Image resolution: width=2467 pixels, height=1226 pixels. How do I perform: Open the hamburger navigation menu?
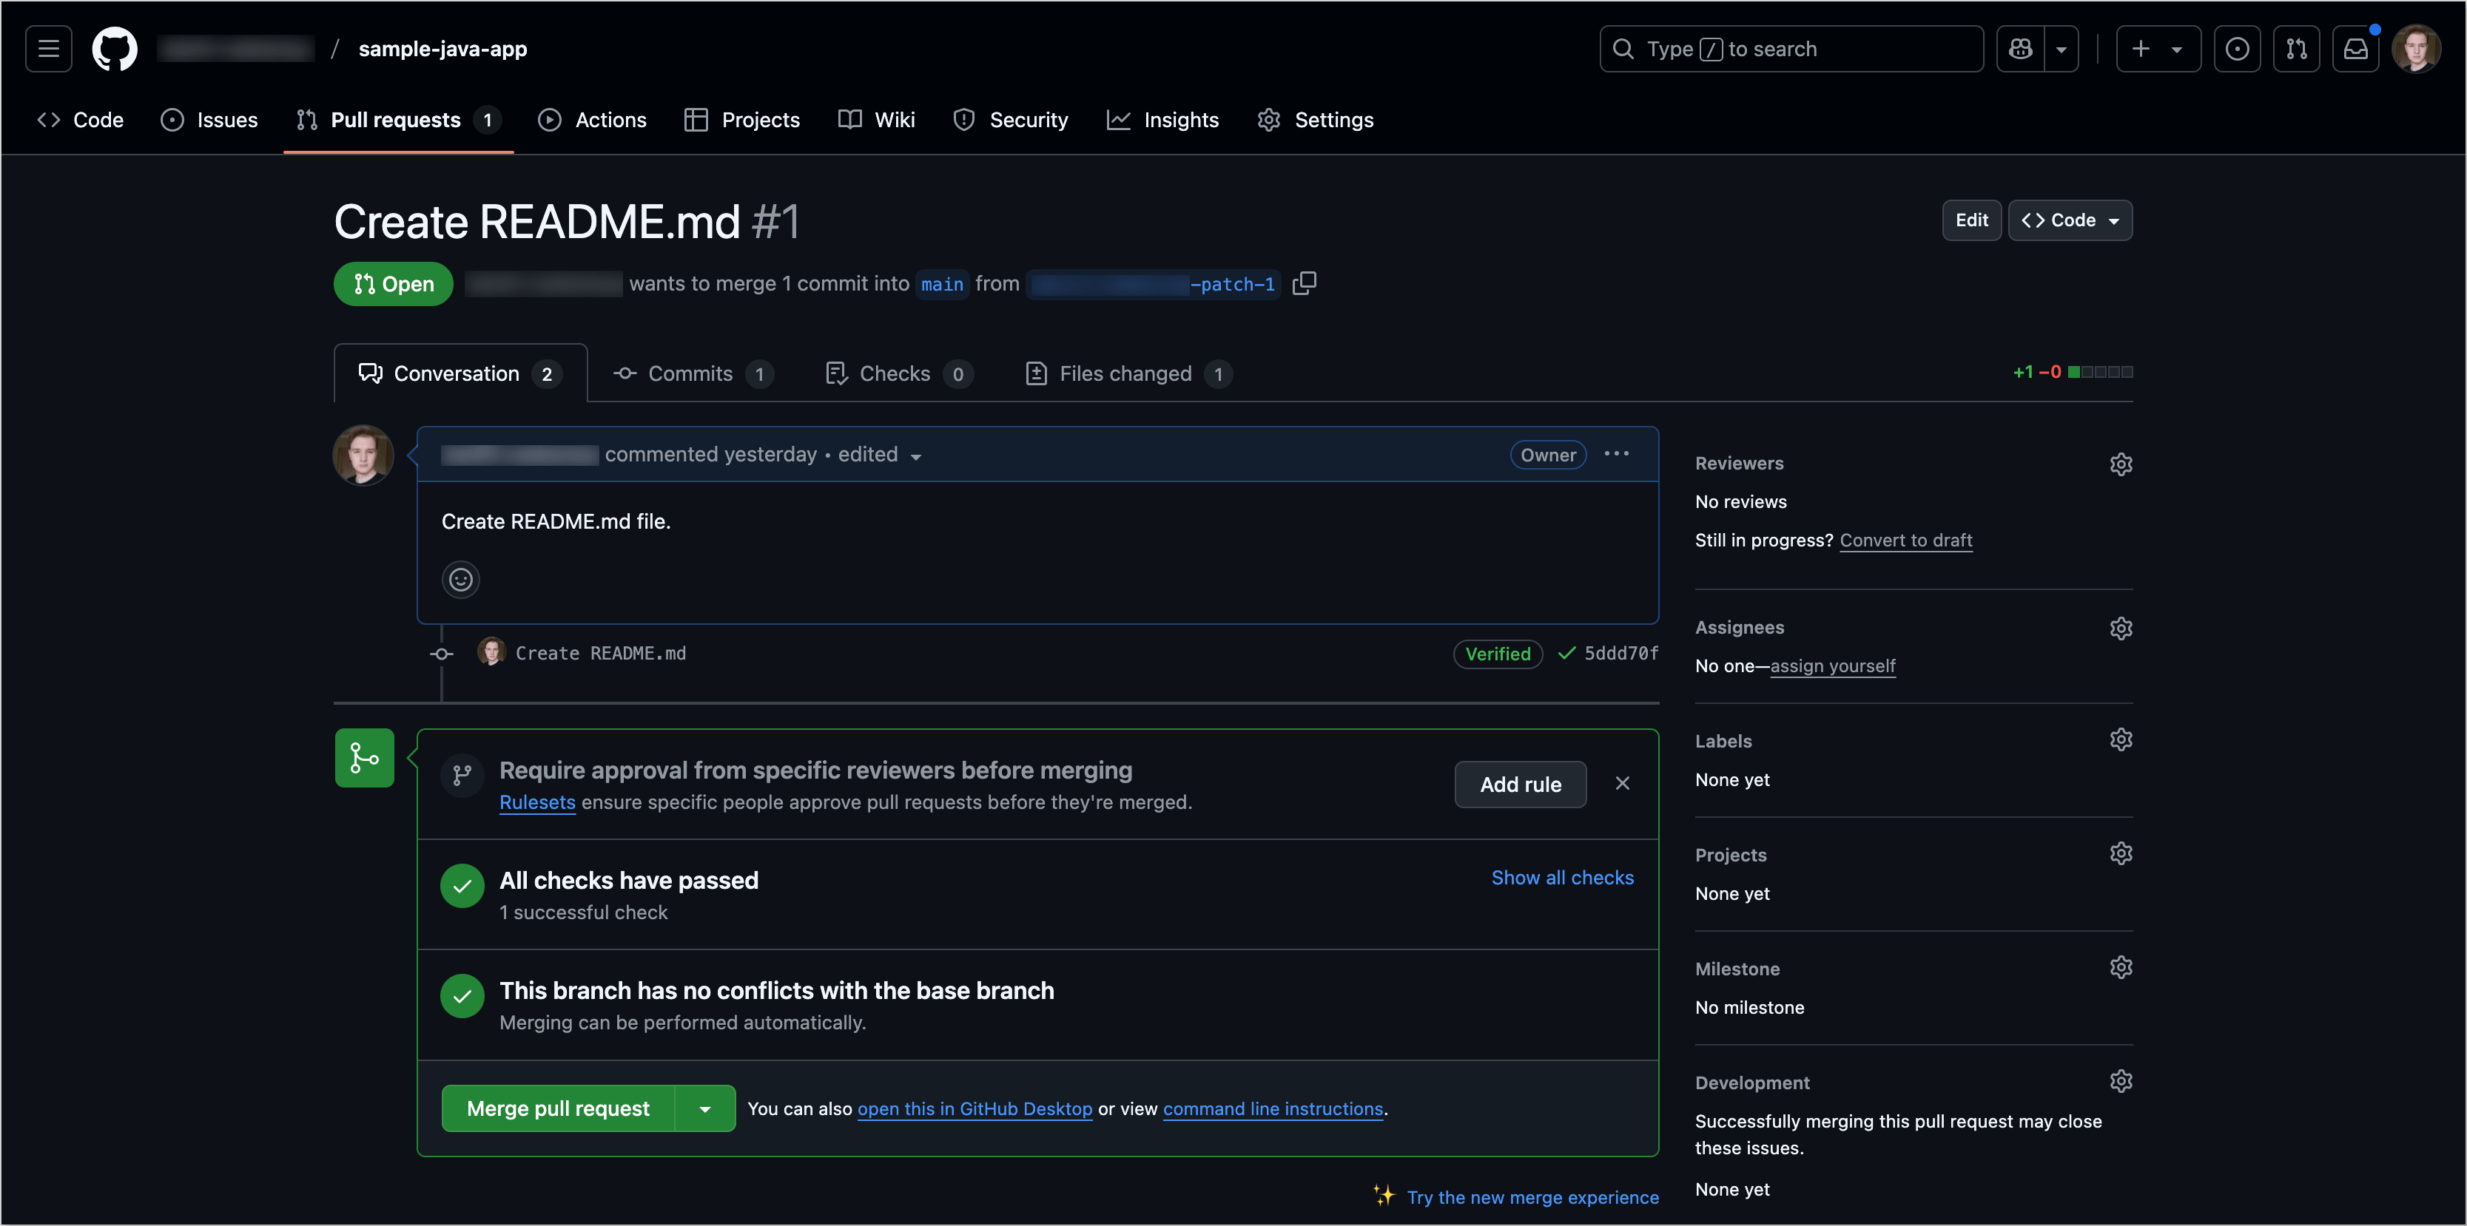pyautogui.click(x=48, y=49)
